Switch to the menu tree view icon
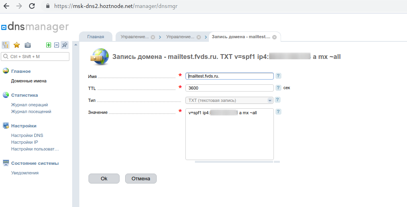The image size is (407, 207). point(6,45)
